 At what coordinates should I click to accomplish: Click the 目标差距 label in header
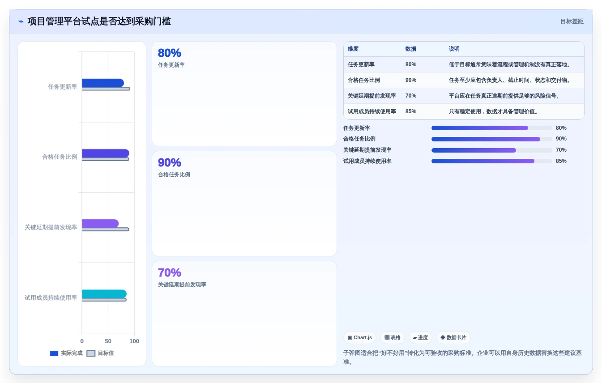click(x=572, y=21)
